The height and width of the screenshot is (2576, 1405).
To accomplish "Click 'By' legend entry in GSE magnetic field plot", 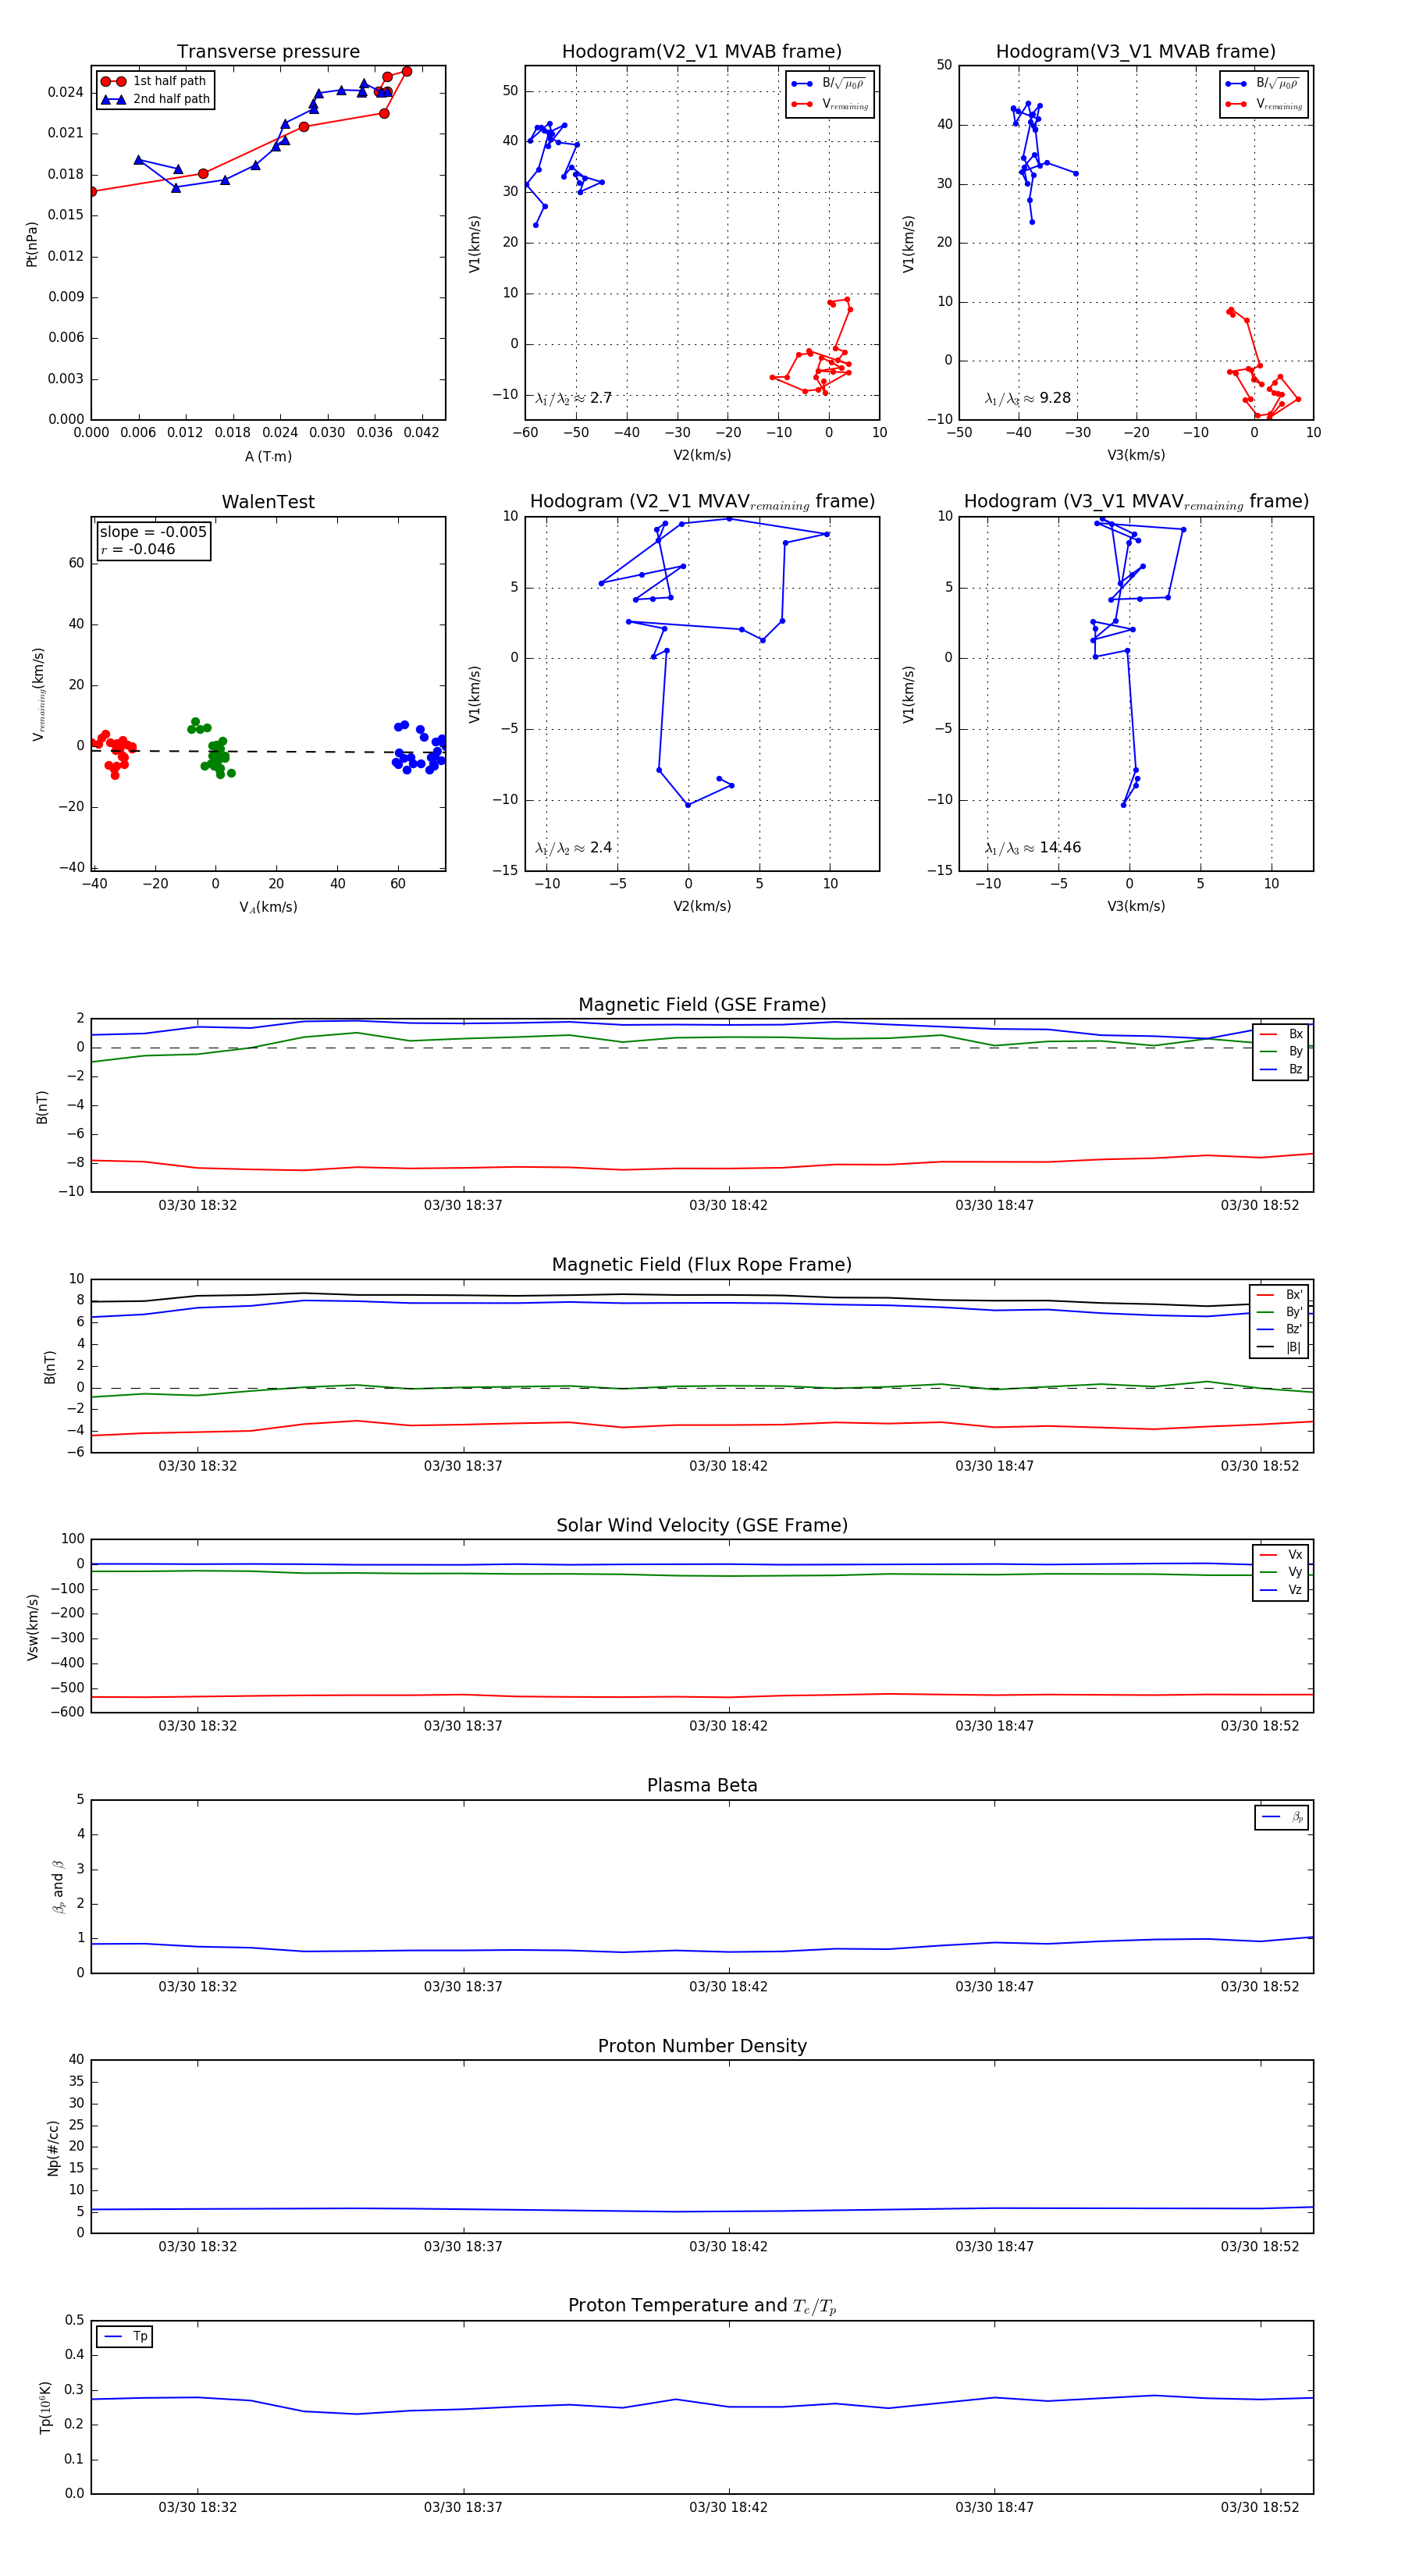I will [x=1282, y=1051].
